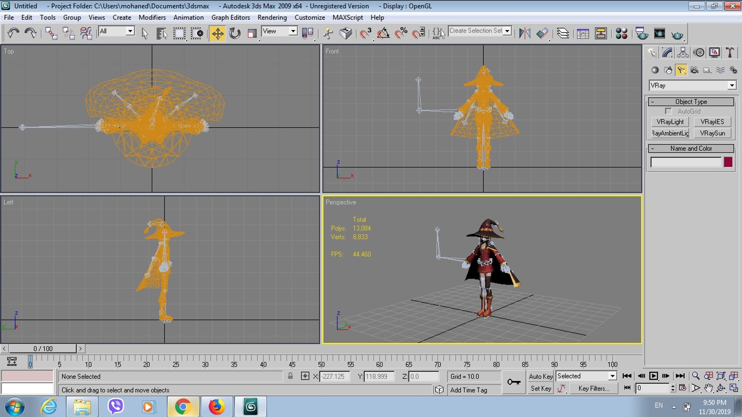Screen dimensions: 742x417
Task: Enable the AutoGrid checkbox
Action: (x=668, y=111)
